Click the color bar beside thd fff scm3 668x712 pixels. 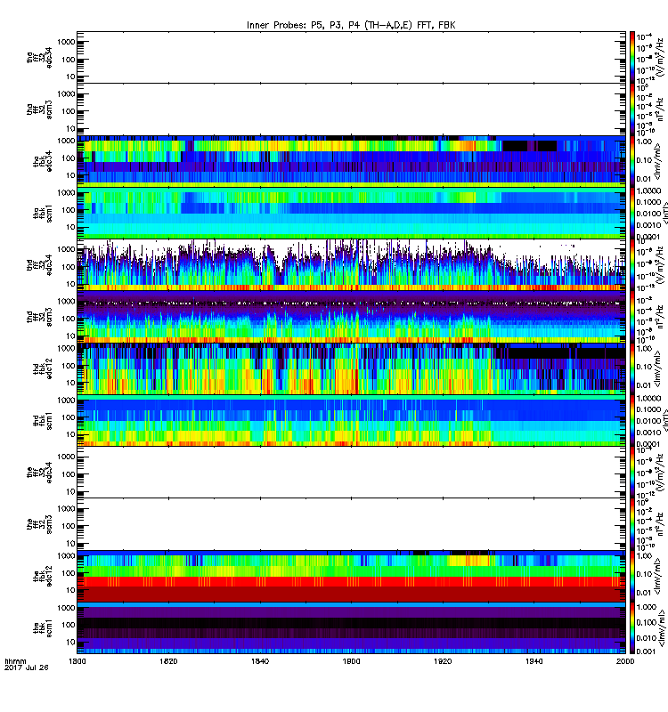631,317
